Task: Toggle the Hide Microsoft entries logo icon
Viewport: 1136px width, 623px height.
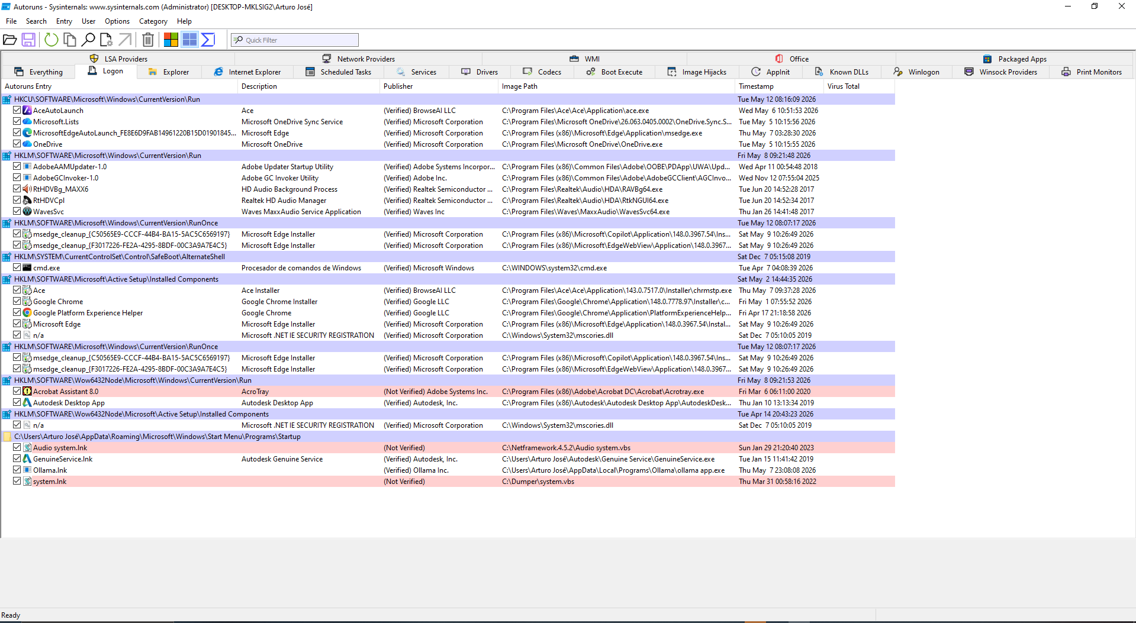Action: [171, 40]
